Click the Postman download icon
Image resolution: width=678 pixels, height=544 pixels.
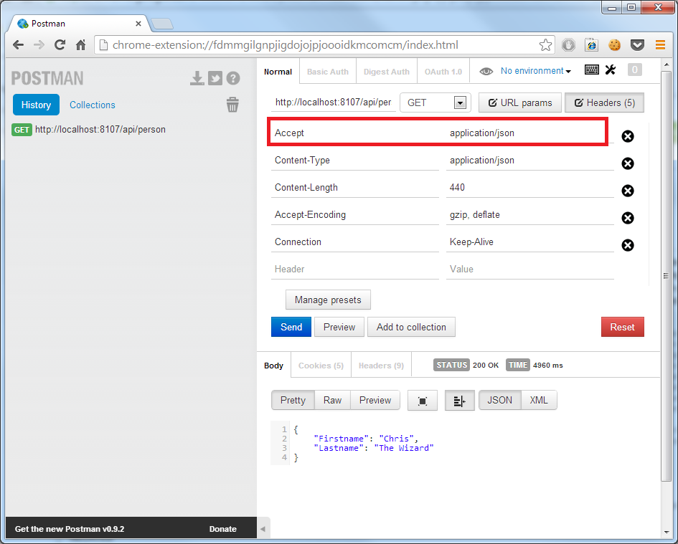click(x=197, y=78)
